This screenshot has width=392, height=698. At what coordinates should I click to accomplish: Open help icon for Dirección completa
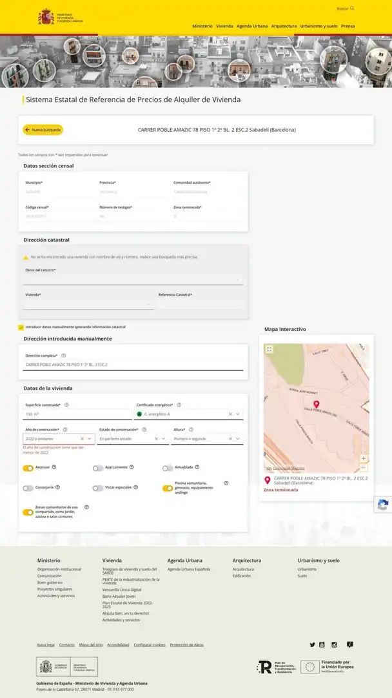tap(63, 355)
